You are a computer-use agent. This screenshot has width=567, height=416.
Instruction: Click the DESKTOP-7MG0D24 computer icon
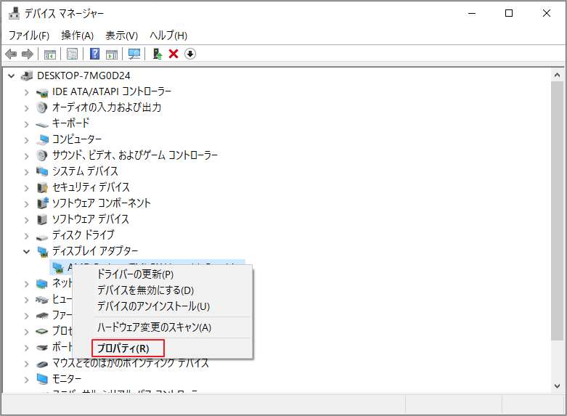[27, 76]
